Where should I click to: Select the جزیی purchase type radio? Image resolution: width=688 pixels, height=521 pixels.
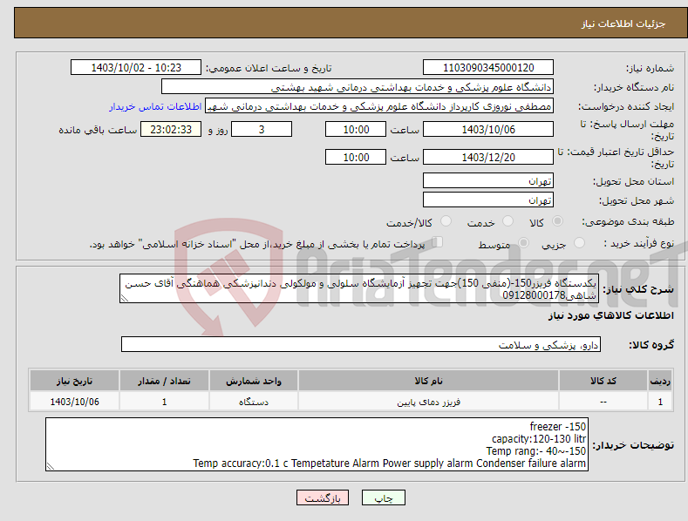[x=579, y=243]
